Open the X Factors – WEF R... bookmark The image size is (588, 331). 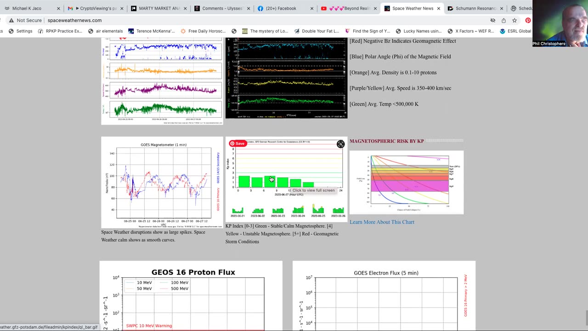point(470,31)
